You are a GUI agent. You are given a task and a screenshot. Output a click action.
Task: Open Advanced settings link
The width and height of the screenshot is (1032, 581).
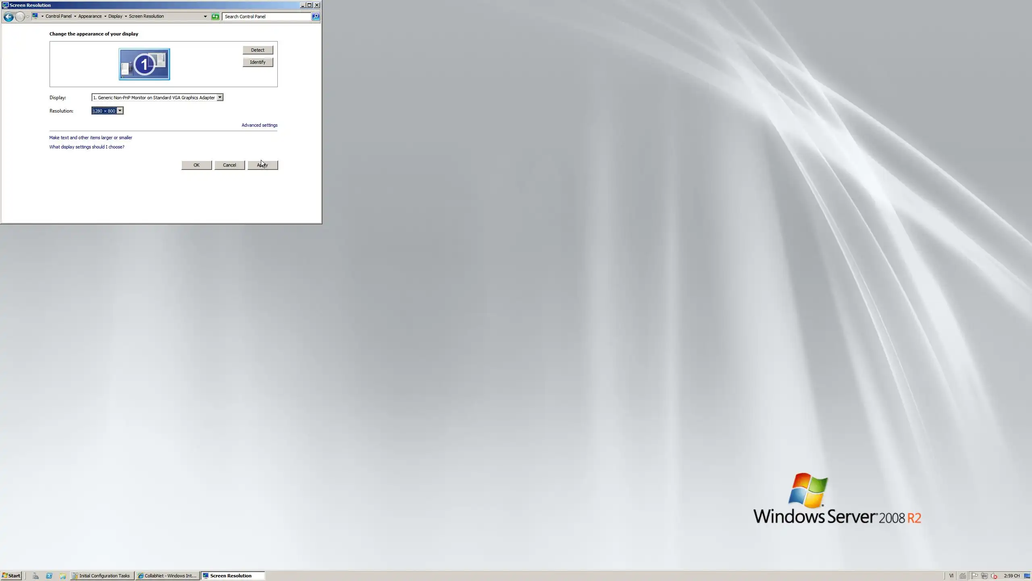(259, 125)
